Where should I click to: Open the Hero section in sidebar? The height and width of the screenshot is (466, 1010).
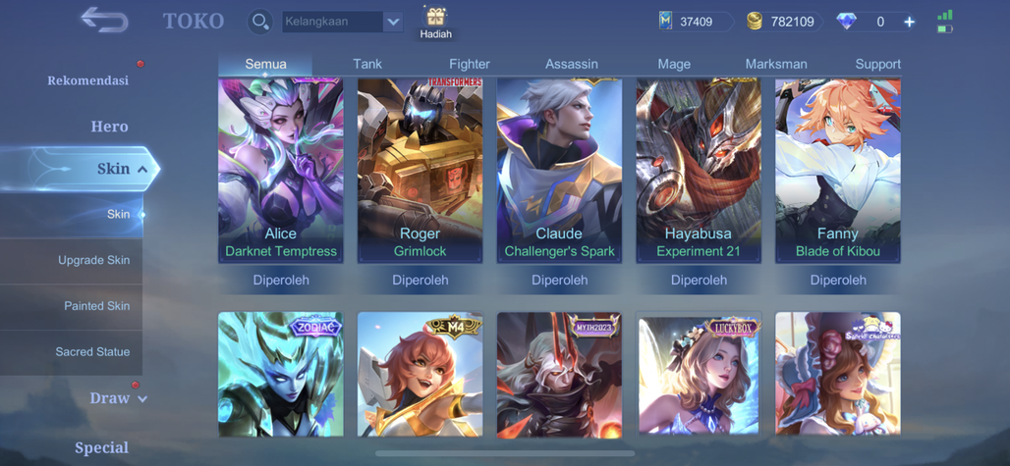[x=109, y=126]
